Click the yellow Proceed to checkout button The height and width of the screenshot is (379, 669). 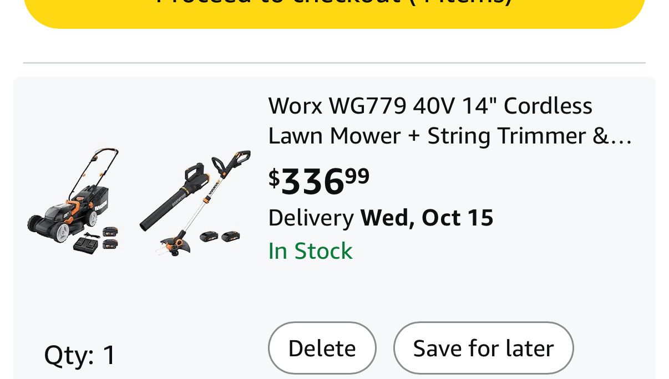pyautogui.click(x=334, y=11)
